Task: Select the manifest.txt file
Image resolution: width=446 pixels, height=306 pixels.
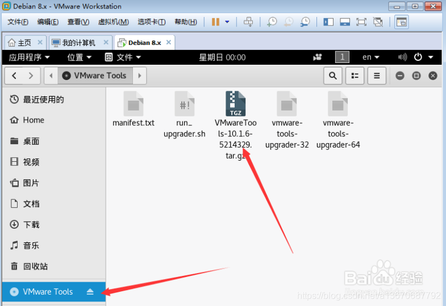Action: (x=134, y=109)
